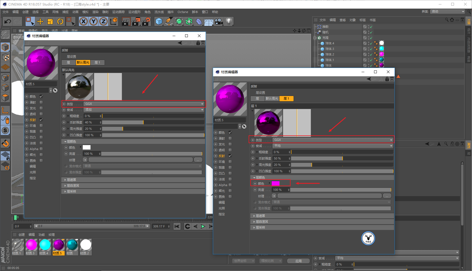Collapse the 层颜色 section in left editor
Image resolution: width=472 pixels, height=271 pixels.
click(133, 141)
